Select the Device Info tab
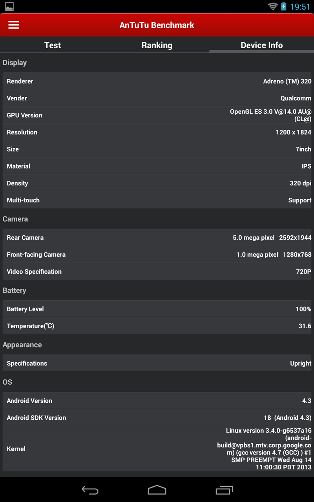 click(x=261, y=45)
